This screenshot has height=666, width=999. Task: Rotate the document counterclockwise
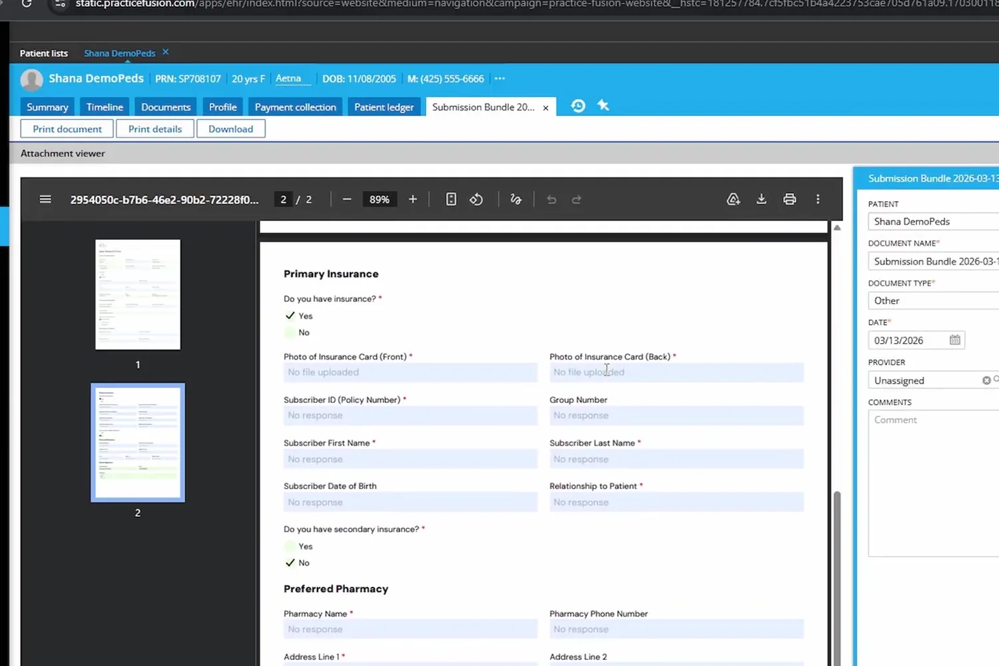pyautogui.click(x=476, y=199)
